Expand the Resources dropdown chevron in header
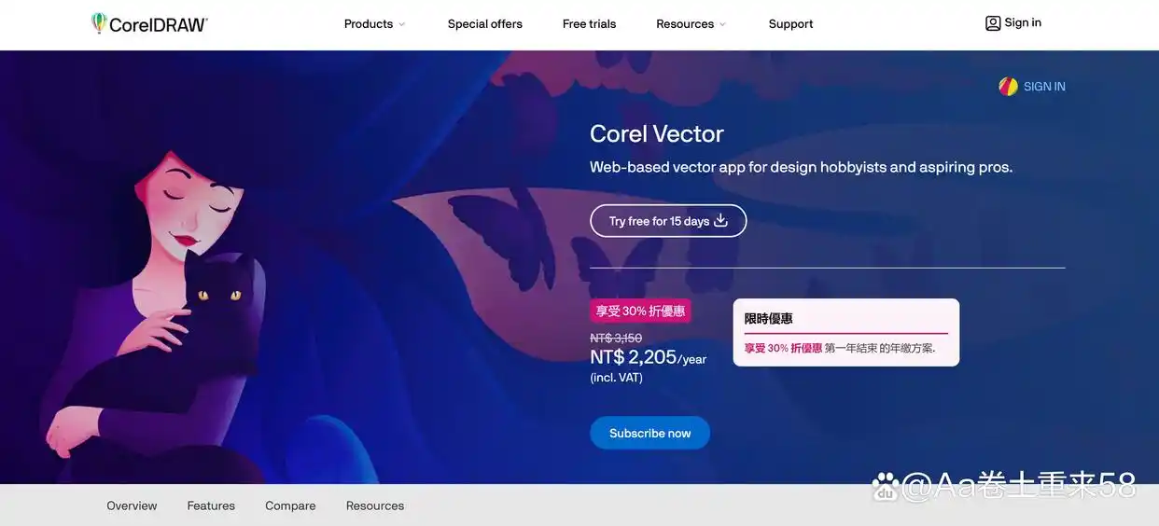Screen dimensions: 1159x526 pos(722,24)
